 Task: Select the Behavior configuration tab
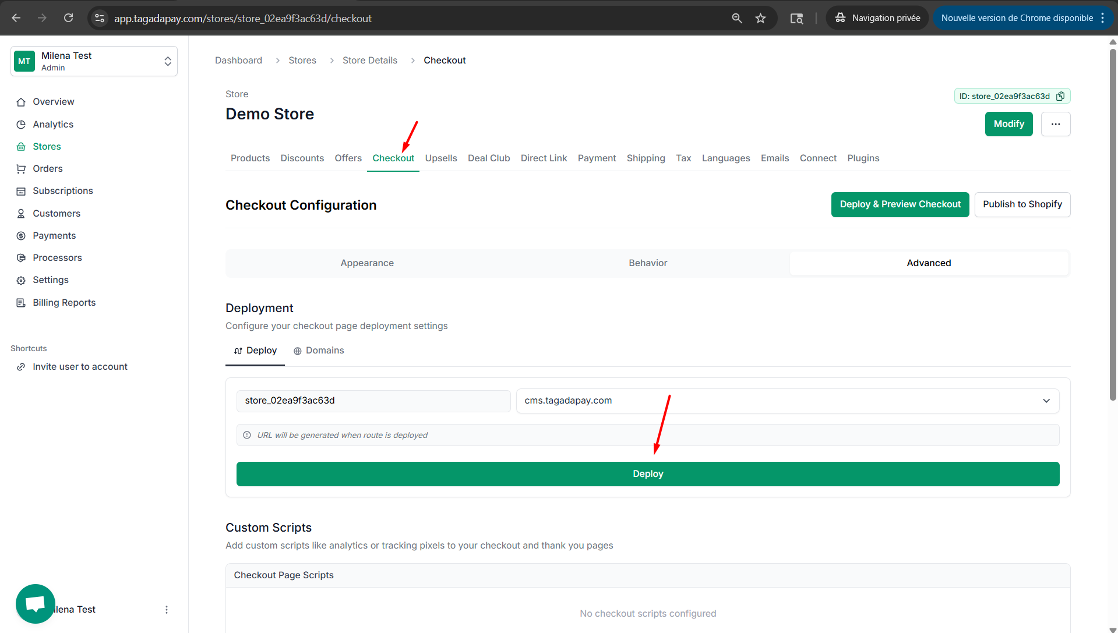pyautogui.click(x=648, y=263)
